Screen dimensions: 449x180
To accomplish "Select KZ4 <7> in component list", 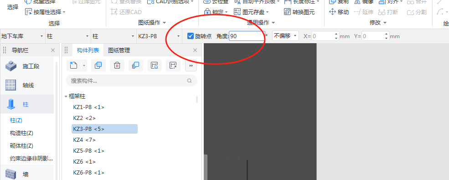I will 84,140.
